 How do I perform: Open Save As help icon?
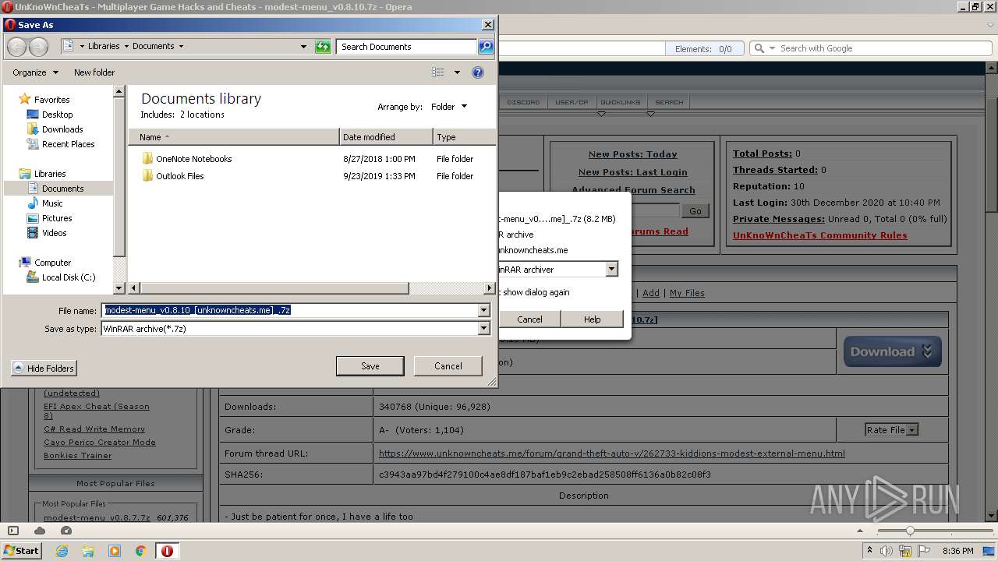click(478, 72)
